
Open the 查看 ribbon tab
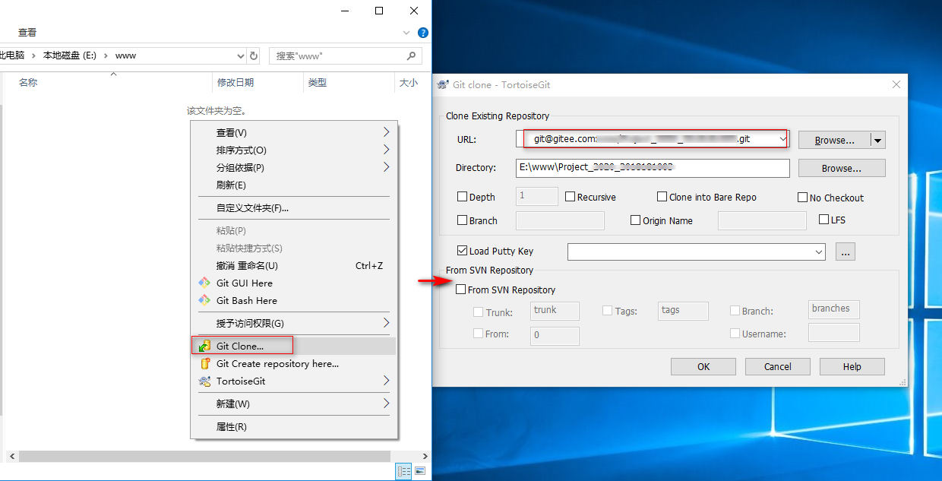pos(27,33)
